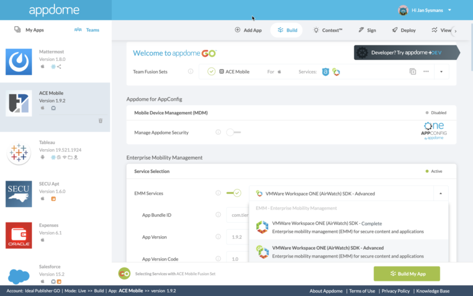Click info icon beside Manage Appdome Security
This screenshot has height=296, width=473.
click(218, 132)
